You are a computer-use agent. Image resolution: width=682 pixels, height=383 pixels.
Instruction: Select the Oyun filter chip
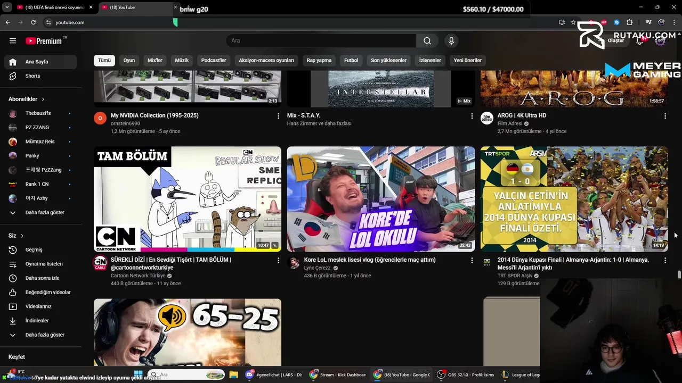[129, 60]
